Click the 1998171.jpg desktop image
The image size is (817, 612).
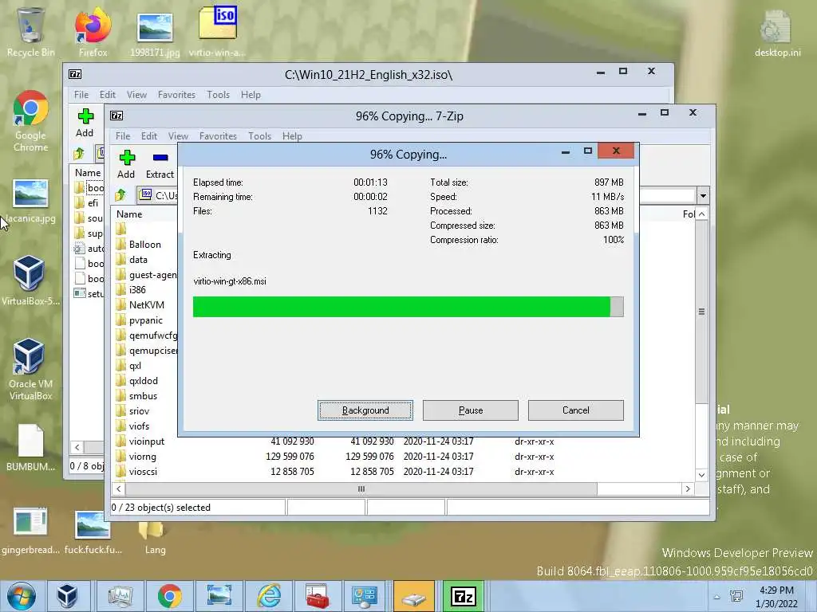pos(155,34)
